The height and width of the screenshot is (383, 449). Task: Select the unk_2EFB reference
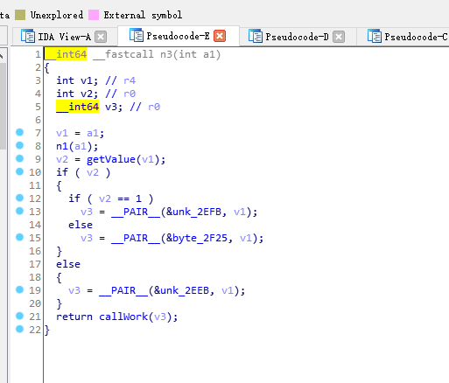click(197, 212)
